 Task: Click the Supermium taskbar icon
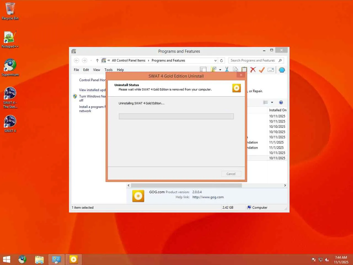pyautogui.click(x=22, y=259)
